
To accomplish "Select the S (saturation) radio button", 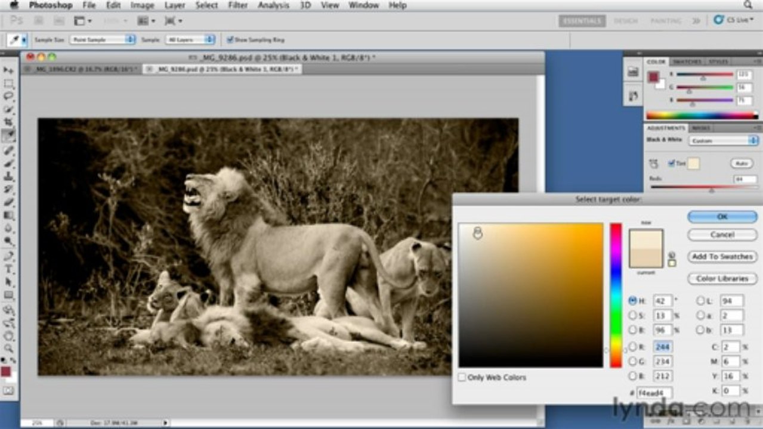I will [x=632, y=315].
